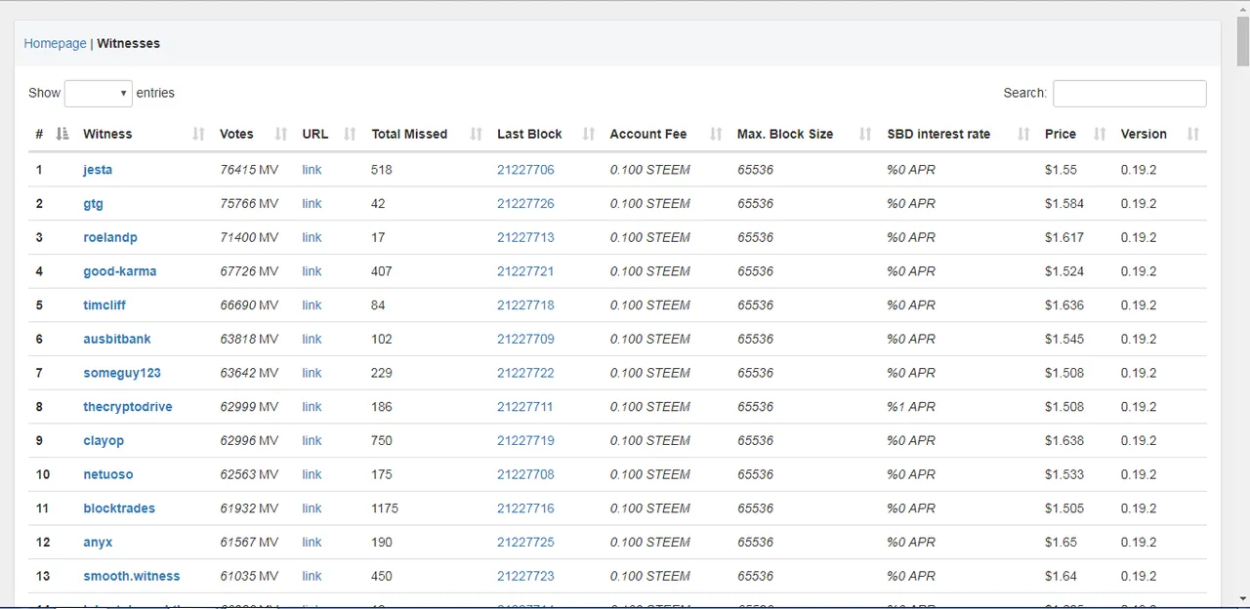The height and width of the screenshot is (609, 1250).
Task: Sort table by Votes column arrows
Action: tap(281, 134)
